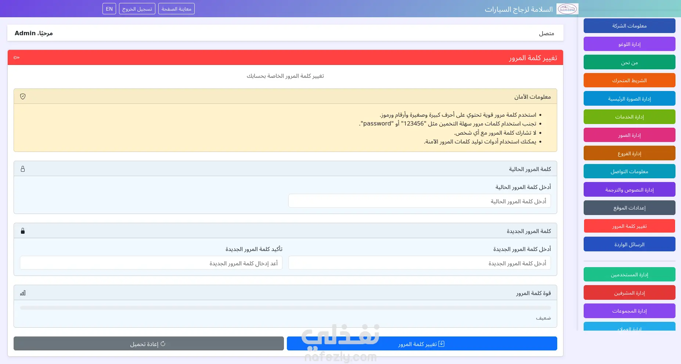Go to معلومات التواصل in the sidebar
This screenshot has height=364, width=681.
click(630, 171)
